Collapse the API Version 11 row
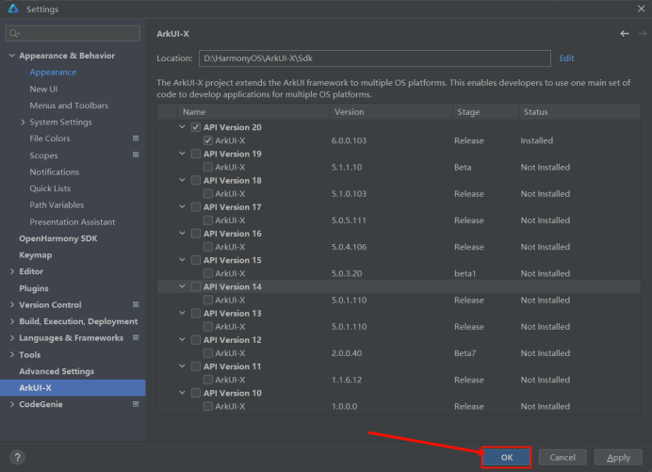 (x=182, y=366)
